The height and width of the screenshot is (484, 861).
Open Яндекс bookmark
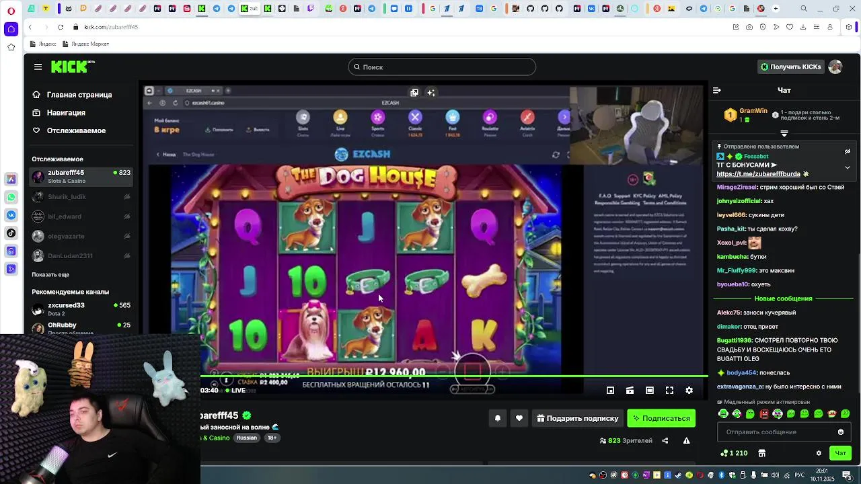(43, 44)
